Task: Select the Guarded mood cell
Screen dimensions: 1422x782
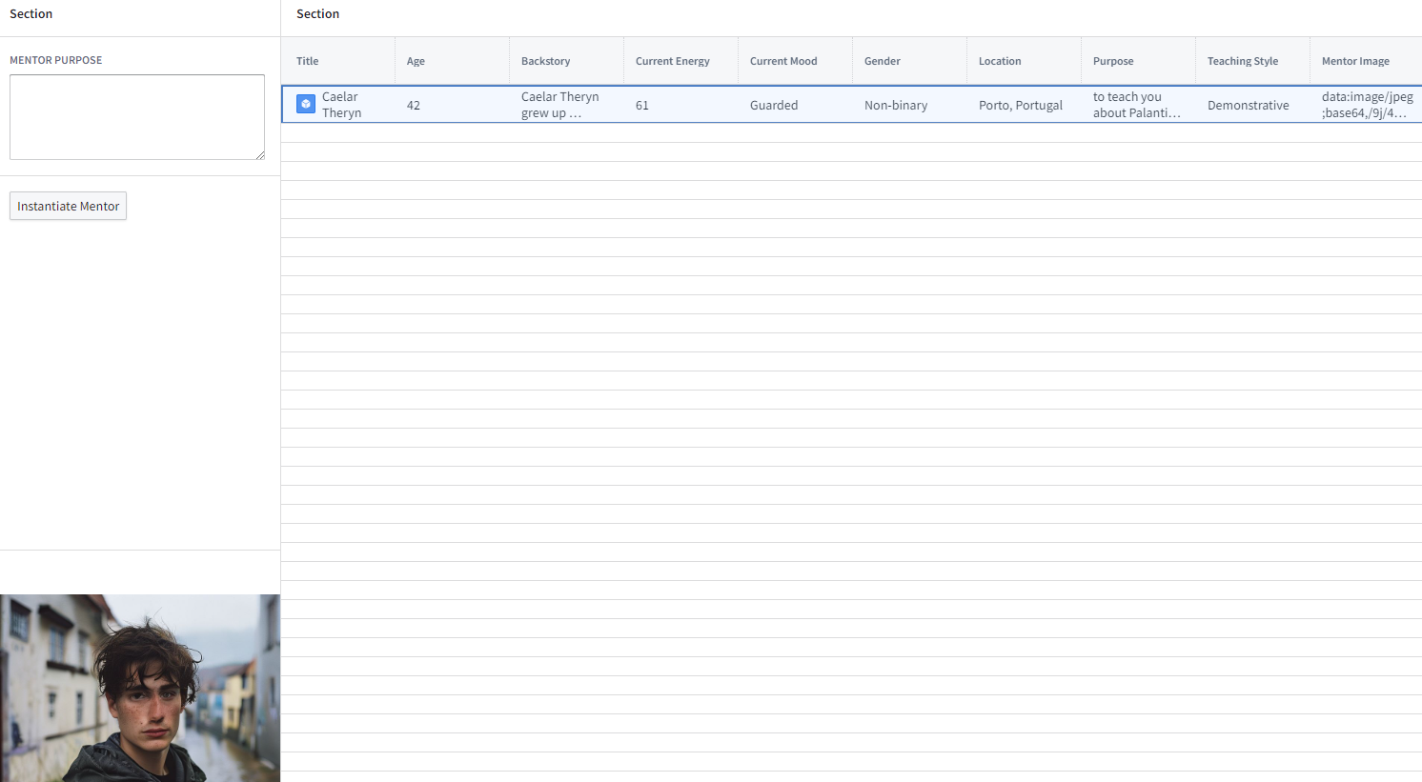Action: [x=773, y=105]
